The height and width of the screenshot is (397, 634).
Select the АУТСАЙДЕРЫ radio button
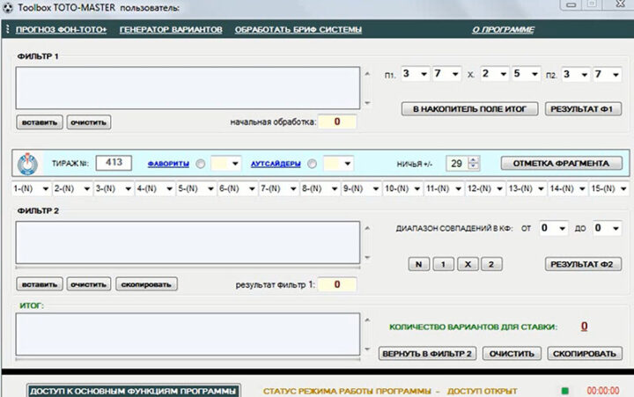pyautogui.click(x=313, y=164)
